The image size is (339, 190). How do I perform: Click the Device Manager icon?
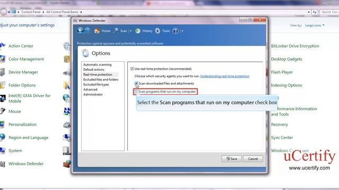[x=2, y=72]
